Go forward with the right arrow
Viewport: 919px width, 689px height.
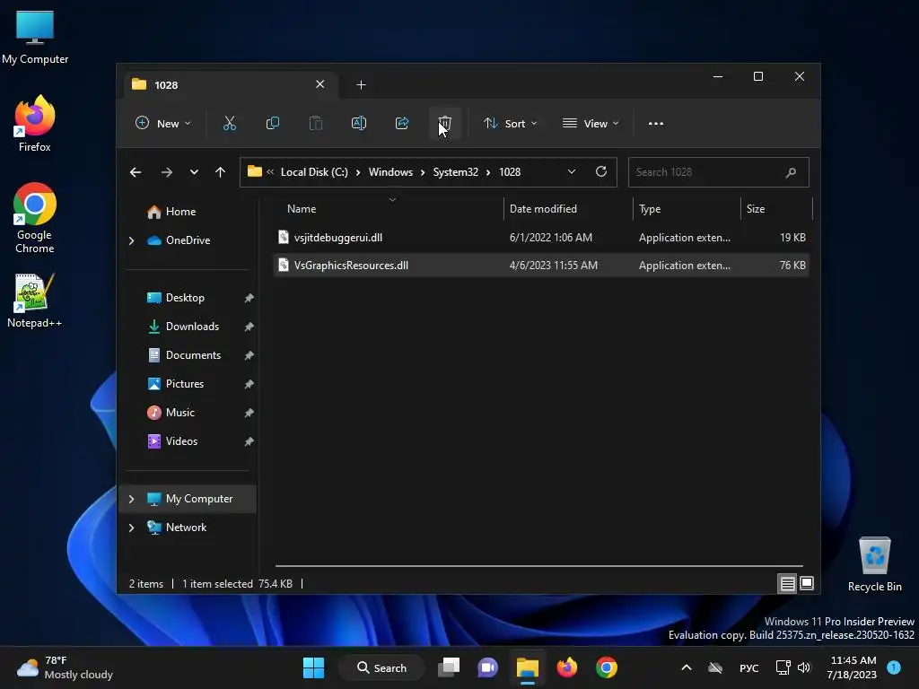tap(166, 172)
